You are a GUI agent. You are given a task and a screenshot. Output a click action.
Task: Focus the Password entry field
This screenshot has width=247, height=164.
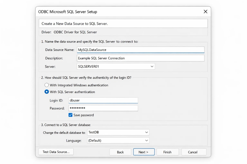[x=103, y=108]
